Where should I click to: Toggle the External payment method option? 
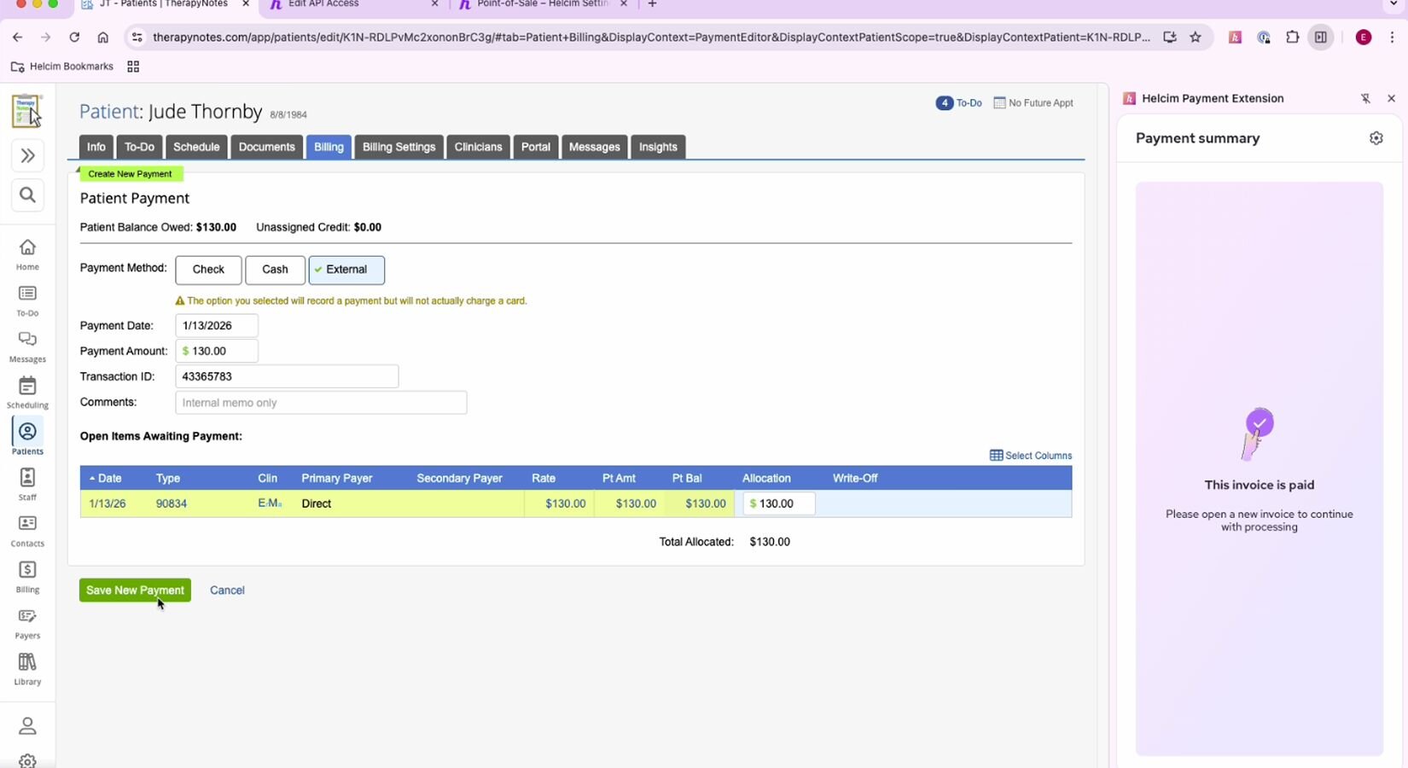coord(346,270)
